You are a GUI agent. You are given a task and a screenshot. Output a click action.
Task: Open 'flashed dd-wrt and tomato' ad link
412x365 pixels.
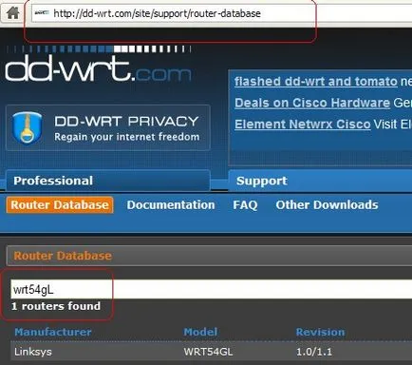coord(316,82)
